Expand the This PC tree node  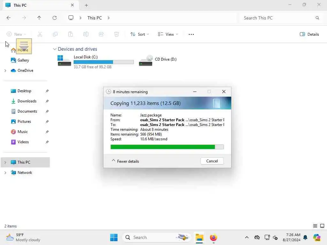(x=5, y=162)
